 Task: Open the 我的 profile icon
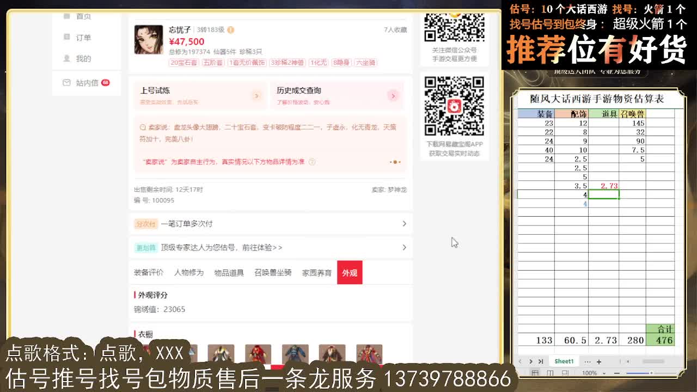click(65, 59)
